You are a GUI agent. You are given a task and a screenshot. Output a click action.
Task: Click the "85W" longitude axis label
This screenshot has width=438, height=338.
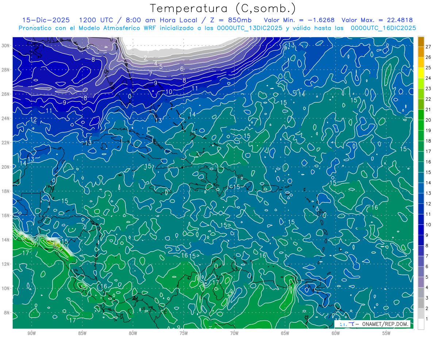(82, 333)
